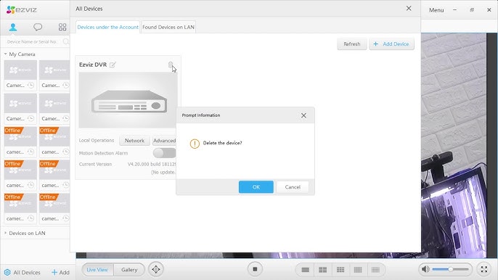498x280 pixels.
Task: Click the Ezviz DVR delete trash icon
Action: [x=171, y=65]
